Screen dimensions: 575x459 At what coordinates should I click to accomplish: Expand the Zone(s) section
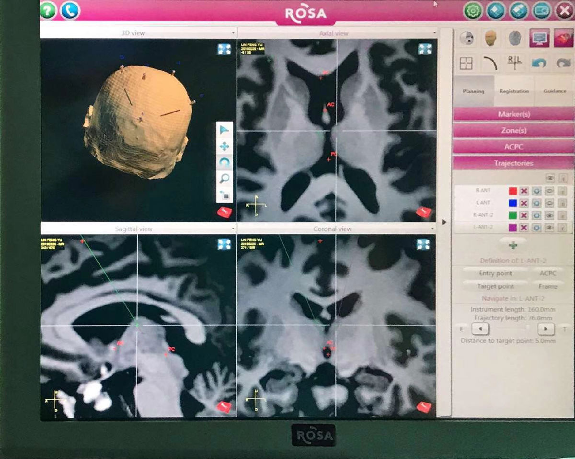tap(514, 130)
